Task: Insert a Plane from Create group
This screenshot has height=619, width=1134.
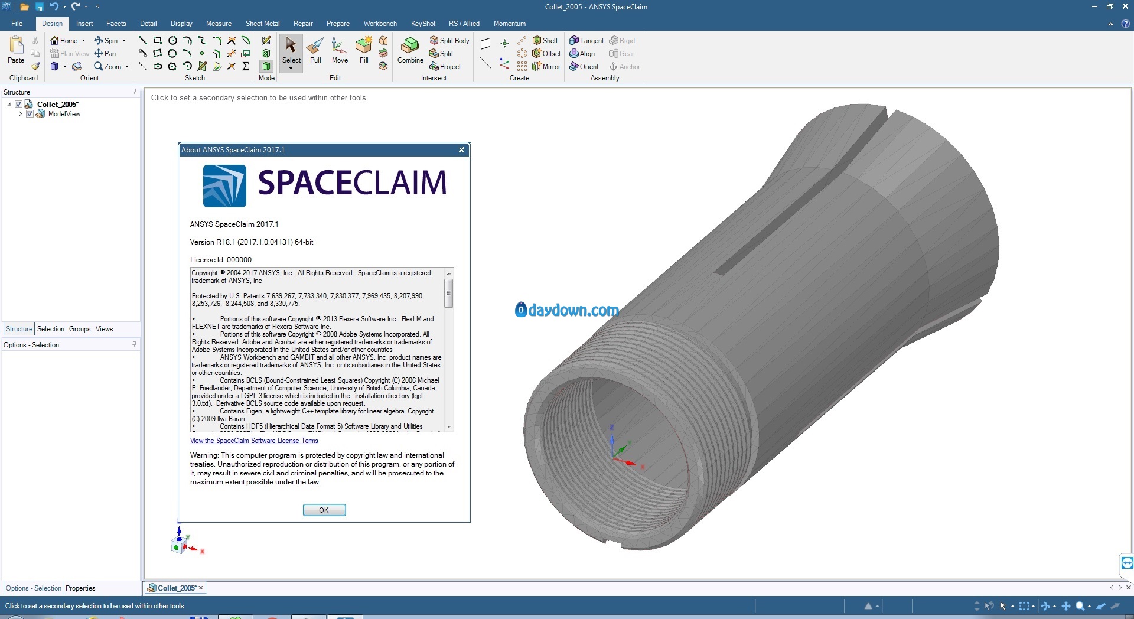Action: click(x=485, y=43)
